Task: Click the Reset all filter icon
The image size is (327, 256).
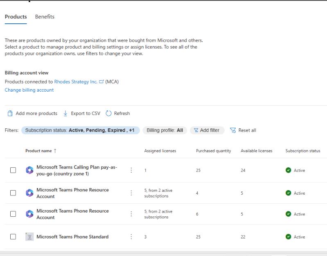Action: coord(233,130)
